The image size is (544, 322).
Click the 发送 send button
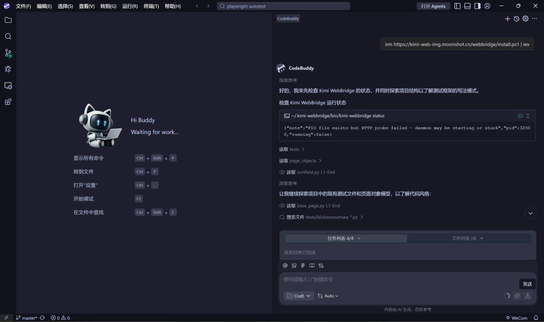pos(527,284)
